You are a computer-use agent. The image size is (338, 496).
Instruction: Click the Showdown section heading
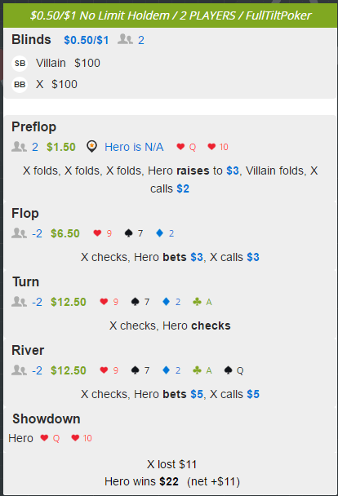(x=47, y=418)
